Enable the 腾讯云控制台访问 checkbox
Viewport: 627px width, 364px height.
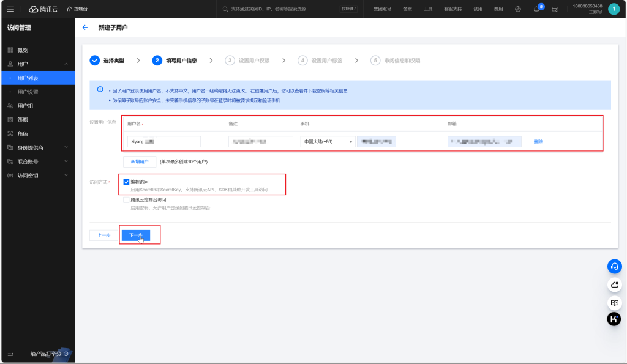[x=127, y=199]
